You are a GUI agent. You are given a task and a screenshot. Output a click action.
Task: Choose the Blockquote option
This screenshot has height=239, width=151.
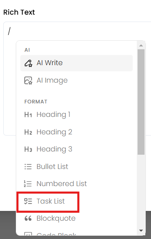point(76,218)
